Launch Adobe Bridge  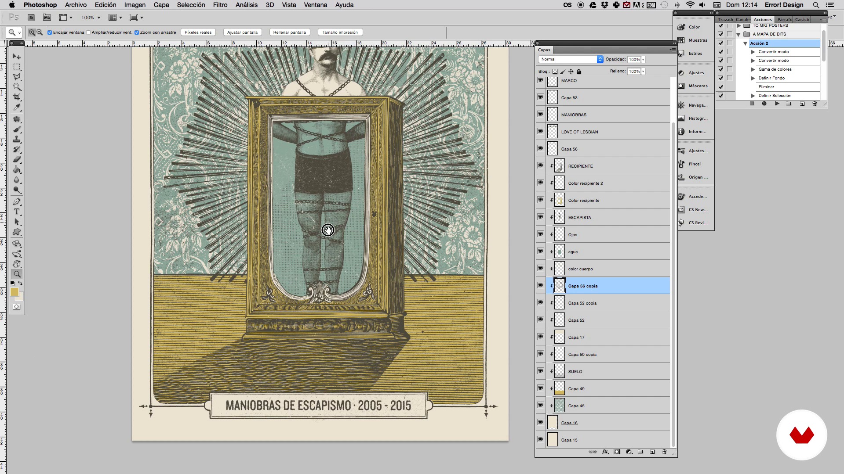pos(31,18)
